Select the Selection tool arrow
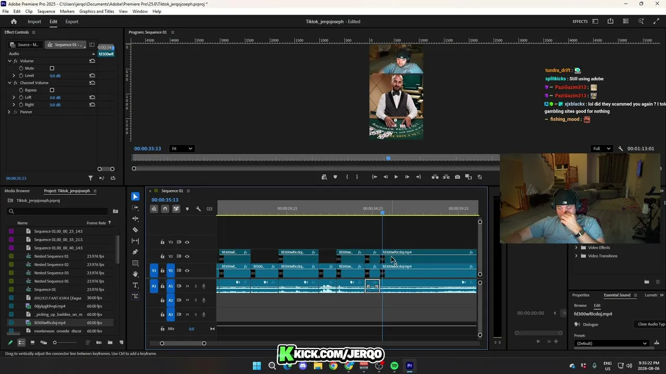 135,196
